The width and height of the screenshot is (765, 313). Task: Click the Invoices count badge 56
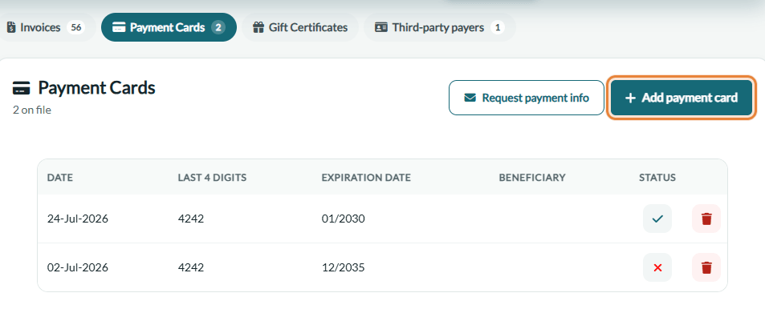(x=75, y=27)
